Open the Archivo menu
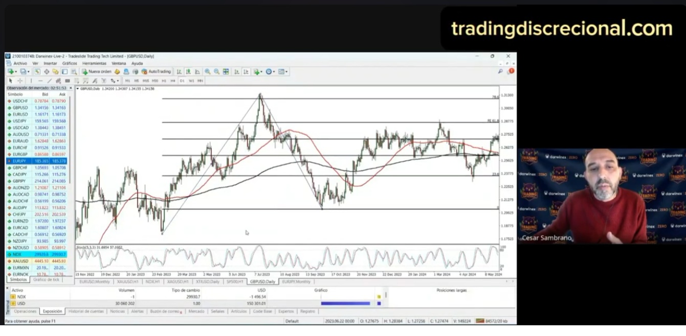The width and height of the screenshot is (686, 336). coord(20,63)
